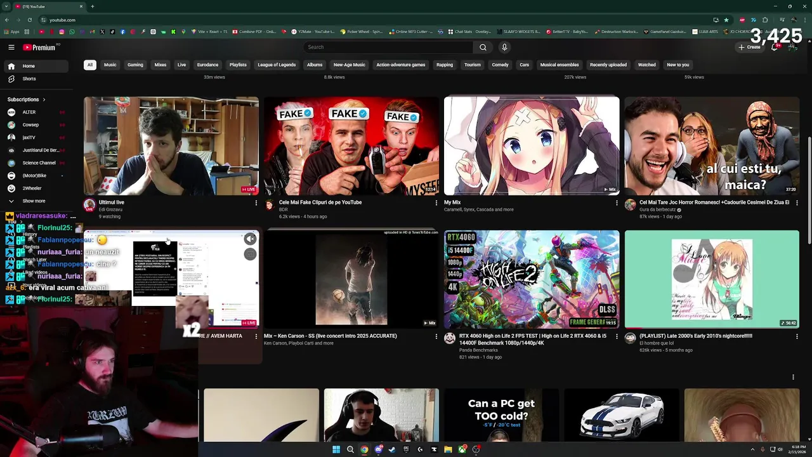The image size is (812, 457).
Task: Unmute the inline preview video
Action: (x=250, y=239)
